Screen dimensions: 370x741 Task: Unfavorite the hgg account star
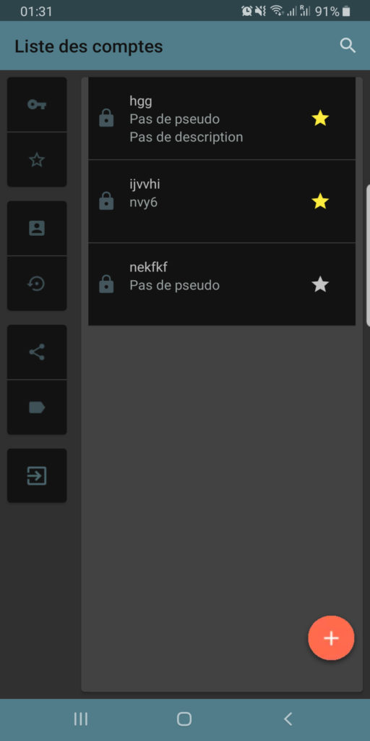320,118
